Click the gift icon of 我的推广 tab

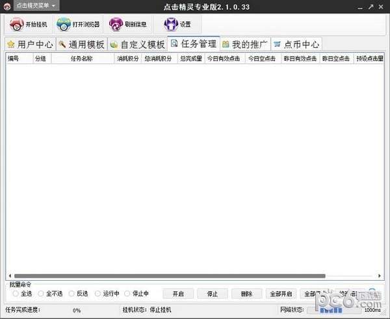click(x=226, y=45)
